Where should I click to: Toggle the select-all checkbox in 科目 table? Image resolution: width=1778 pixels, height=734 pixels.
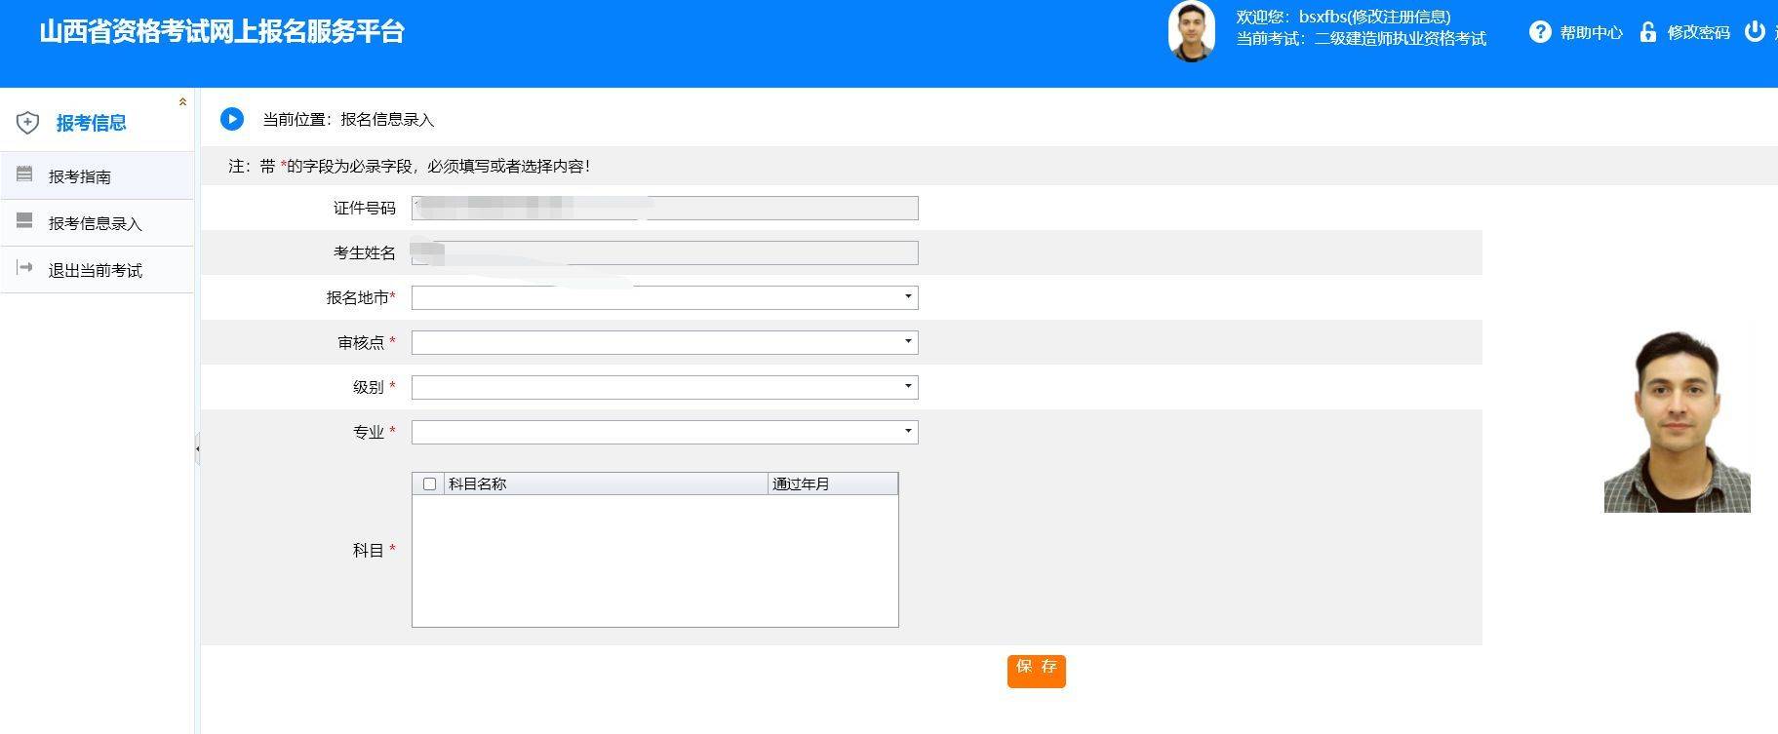click(x=429, y=484)
